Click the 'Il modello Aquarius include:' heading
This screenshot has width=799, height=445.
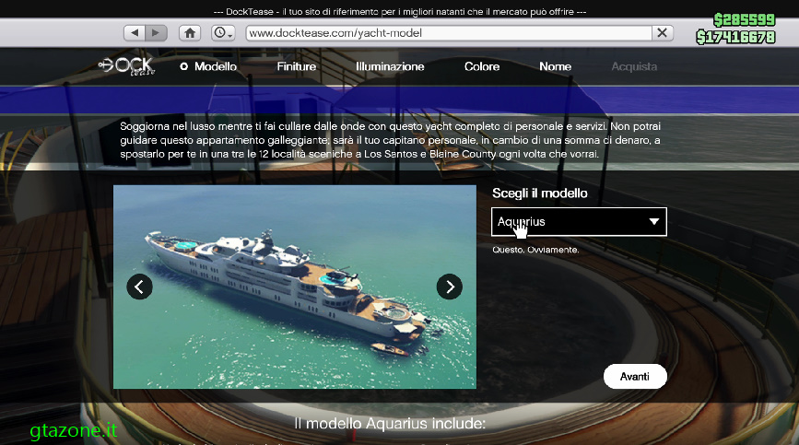click(x=390, y=423)
